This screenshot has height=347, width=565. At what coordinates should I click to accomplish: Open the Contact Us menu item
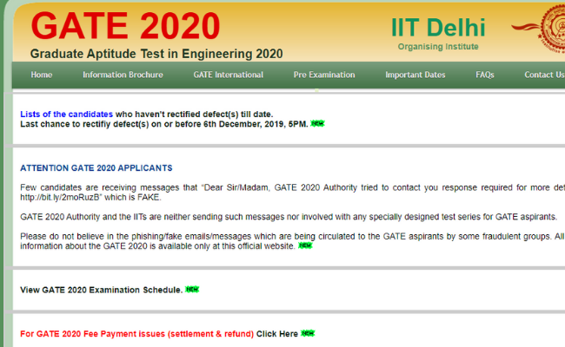(x=543, y=75)
